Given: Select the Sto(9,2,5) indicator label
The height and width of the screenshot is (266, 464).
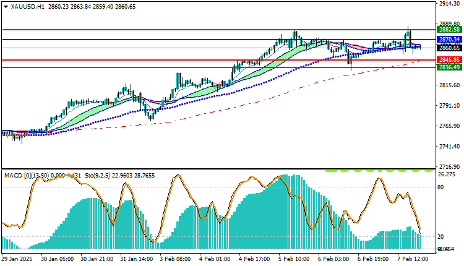Looking at the screenshot, I should 120,176.
